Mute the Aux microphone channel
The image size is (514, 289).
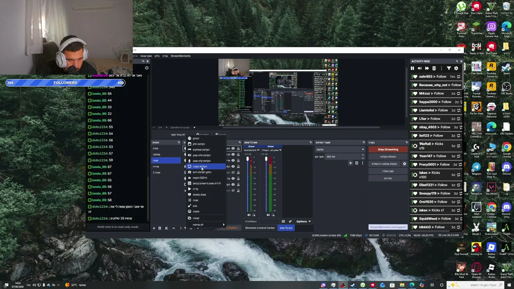pos(249,215)
